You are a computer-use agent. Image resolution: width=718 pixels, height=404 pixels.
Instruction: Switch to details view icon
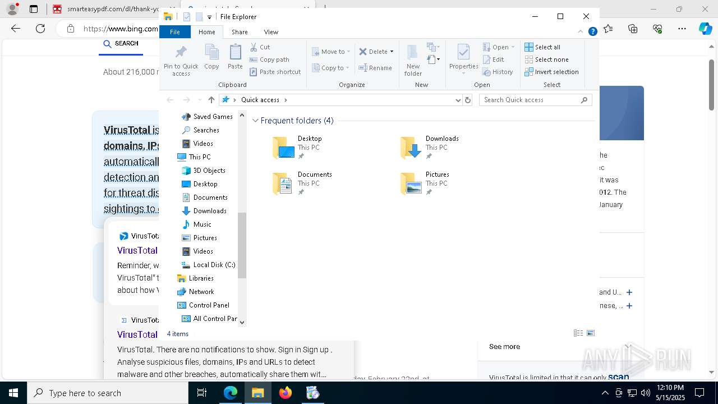tap(578, 333)
